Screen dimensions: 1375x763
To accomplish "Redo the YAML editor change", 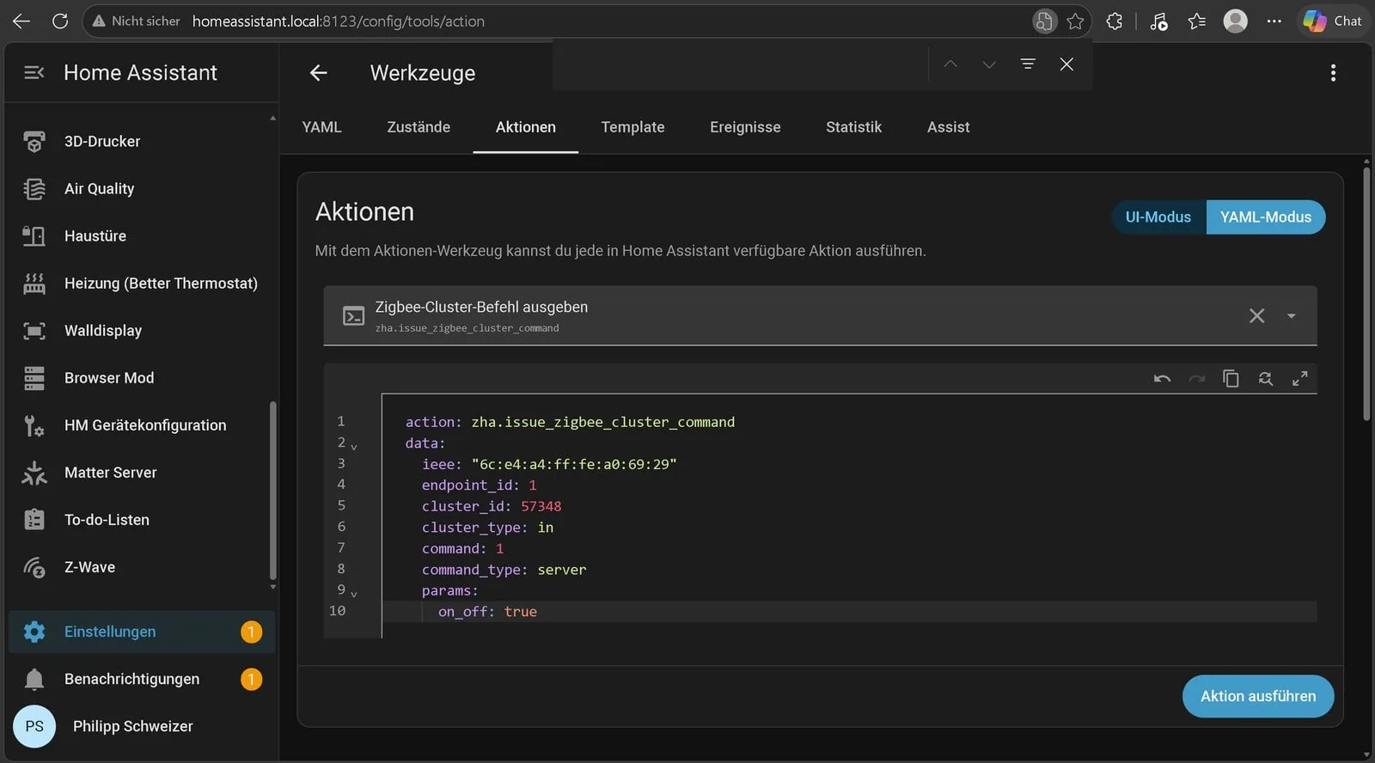I will click(1196, 378).
